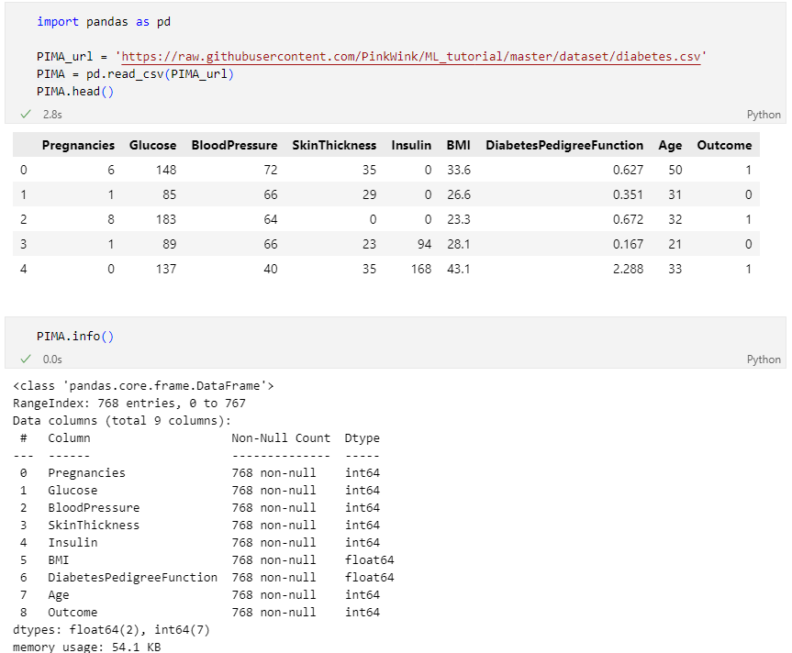Click the SkinThickness column header
Screen dimensions: 792x653
(x=334, y=145)
